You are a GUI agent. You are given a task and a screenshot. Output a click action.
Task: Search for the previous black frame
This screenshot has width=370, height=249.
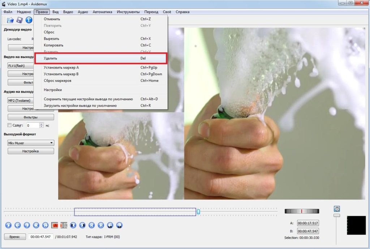coord(73,225)
